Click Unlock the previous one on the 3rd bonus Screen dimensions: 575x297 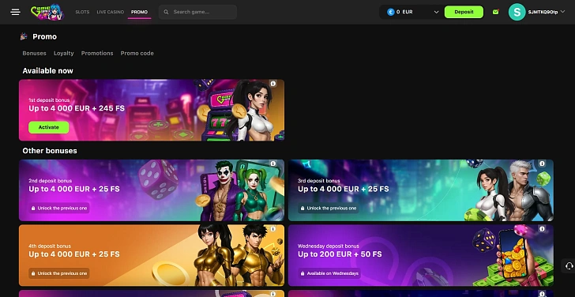point(329,209)
